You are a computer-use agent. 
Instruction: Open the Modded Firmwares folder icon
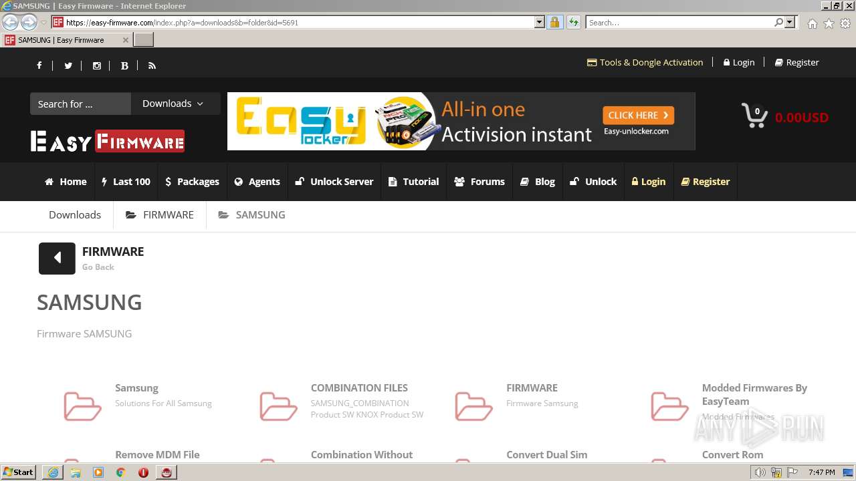point(669,406)
